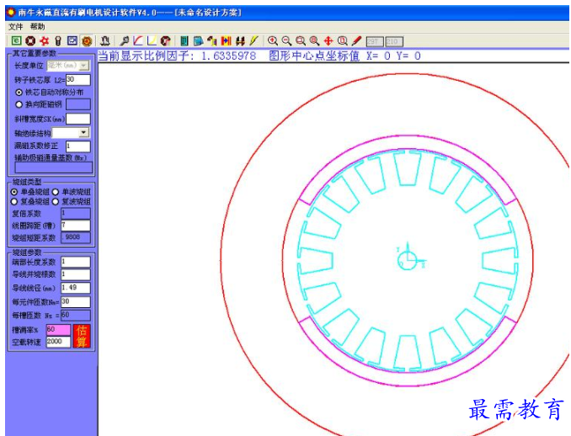The height and width of the screenshot is (436, 571).
Task: Click the red lifebuoy ring toolbar icon
Action: (30, 40)
